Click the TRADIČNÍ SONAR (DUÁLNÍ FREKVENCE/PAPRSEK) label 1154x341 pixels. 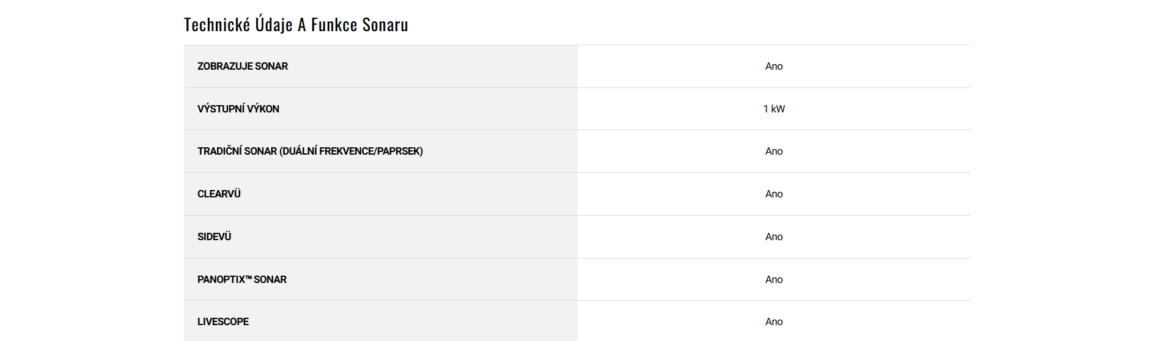pos(310,151)
